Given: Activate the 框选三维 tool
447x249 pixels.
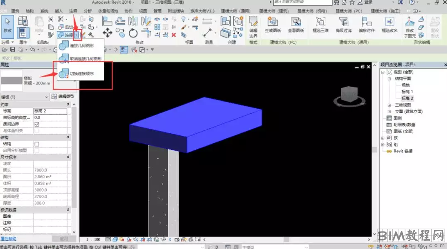Looking at the screenshot, I should [320, 25].
